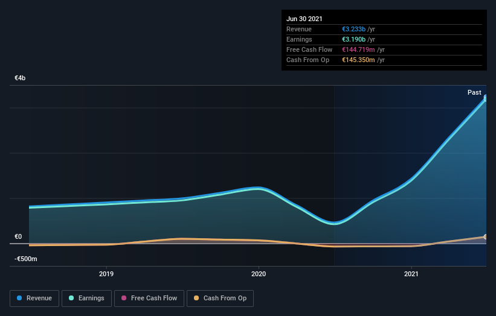Toggle the Free Cash Flow legend button
The width and height of the screenshot is (496, 316).
click(149, 299)
